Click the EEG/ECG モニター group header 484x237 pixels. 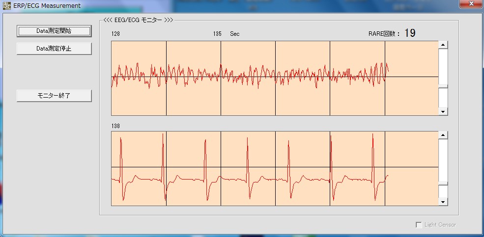click(138, 20)
